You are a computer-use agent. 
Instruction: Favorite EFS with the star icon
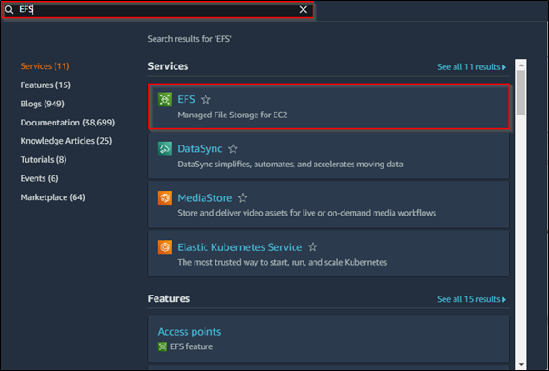205,99
